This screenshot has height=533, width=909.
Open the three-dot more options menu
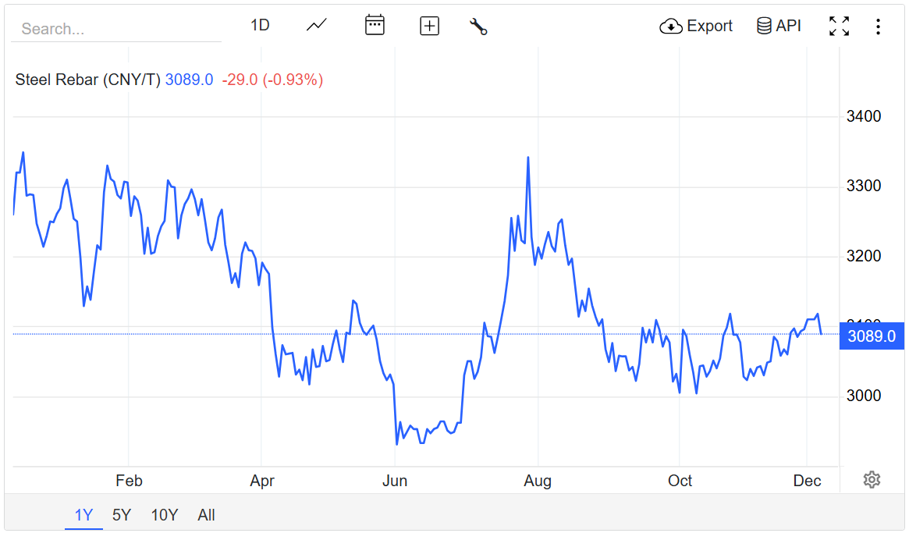tap(878, 27)
